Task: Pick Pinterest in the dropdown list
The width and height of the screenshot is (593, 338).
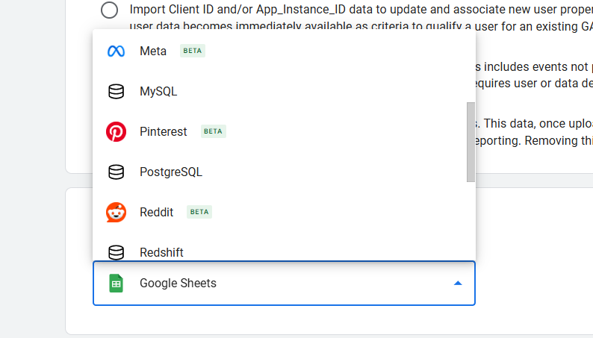Action: pyautogui.click(x=280, y=132)
